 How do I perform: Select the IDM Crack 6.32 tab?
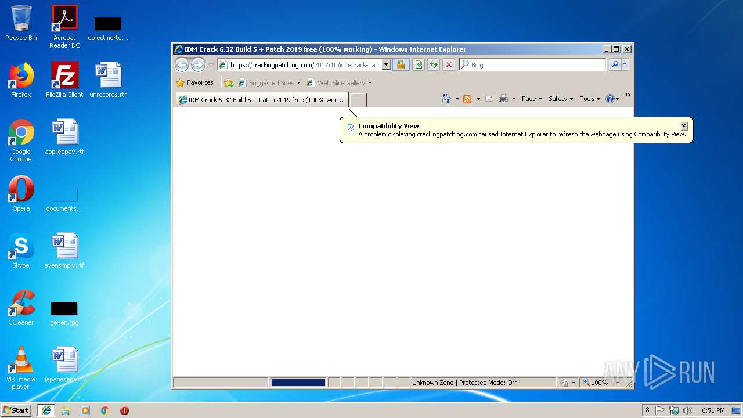(262, 100)
